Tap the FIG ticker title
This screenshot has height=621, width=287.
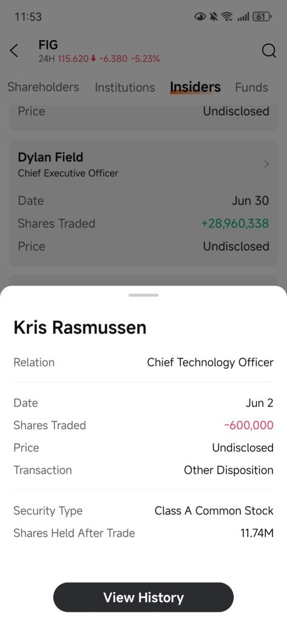tap(48, 45)
